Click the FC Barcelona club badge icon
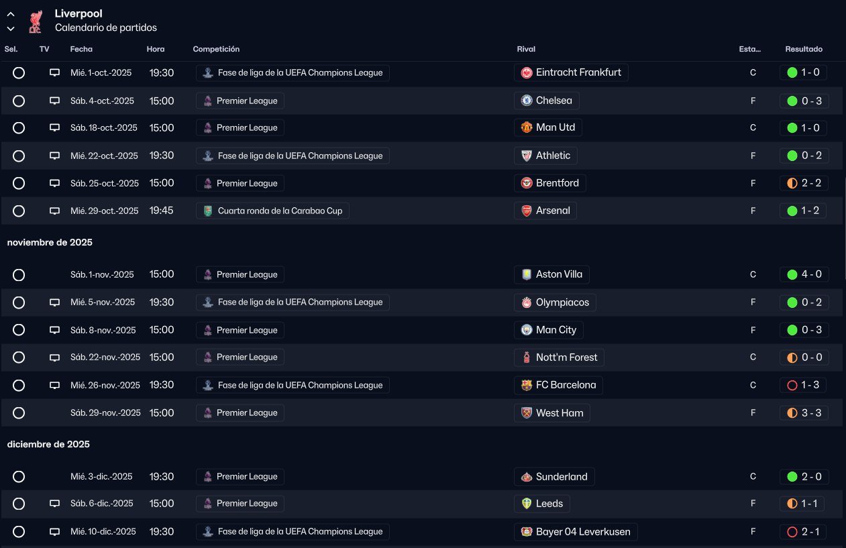The image size is (846, 548). pos(527,385)
